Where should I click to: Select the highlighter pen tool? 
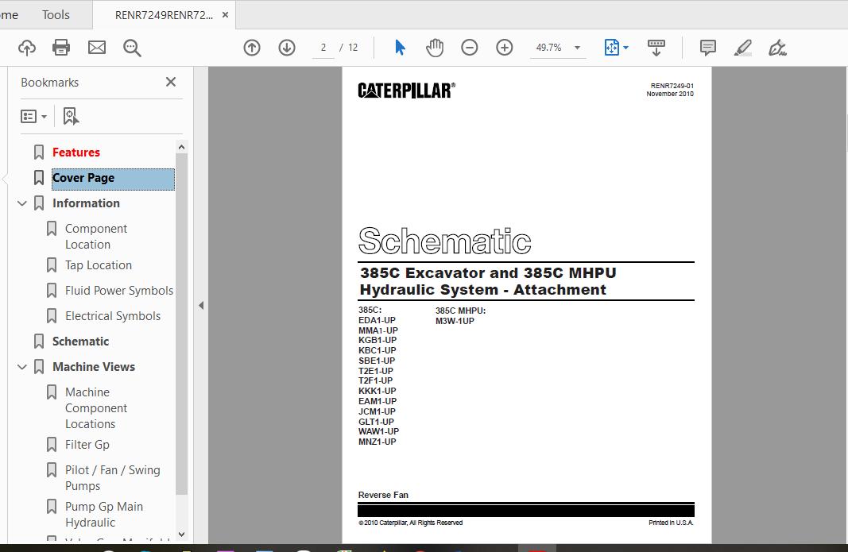742,48
